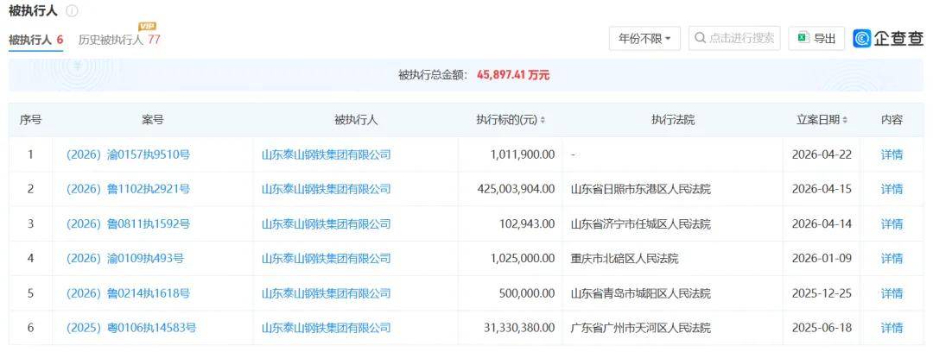Open case (2026) 渝0109执493号

125,259
